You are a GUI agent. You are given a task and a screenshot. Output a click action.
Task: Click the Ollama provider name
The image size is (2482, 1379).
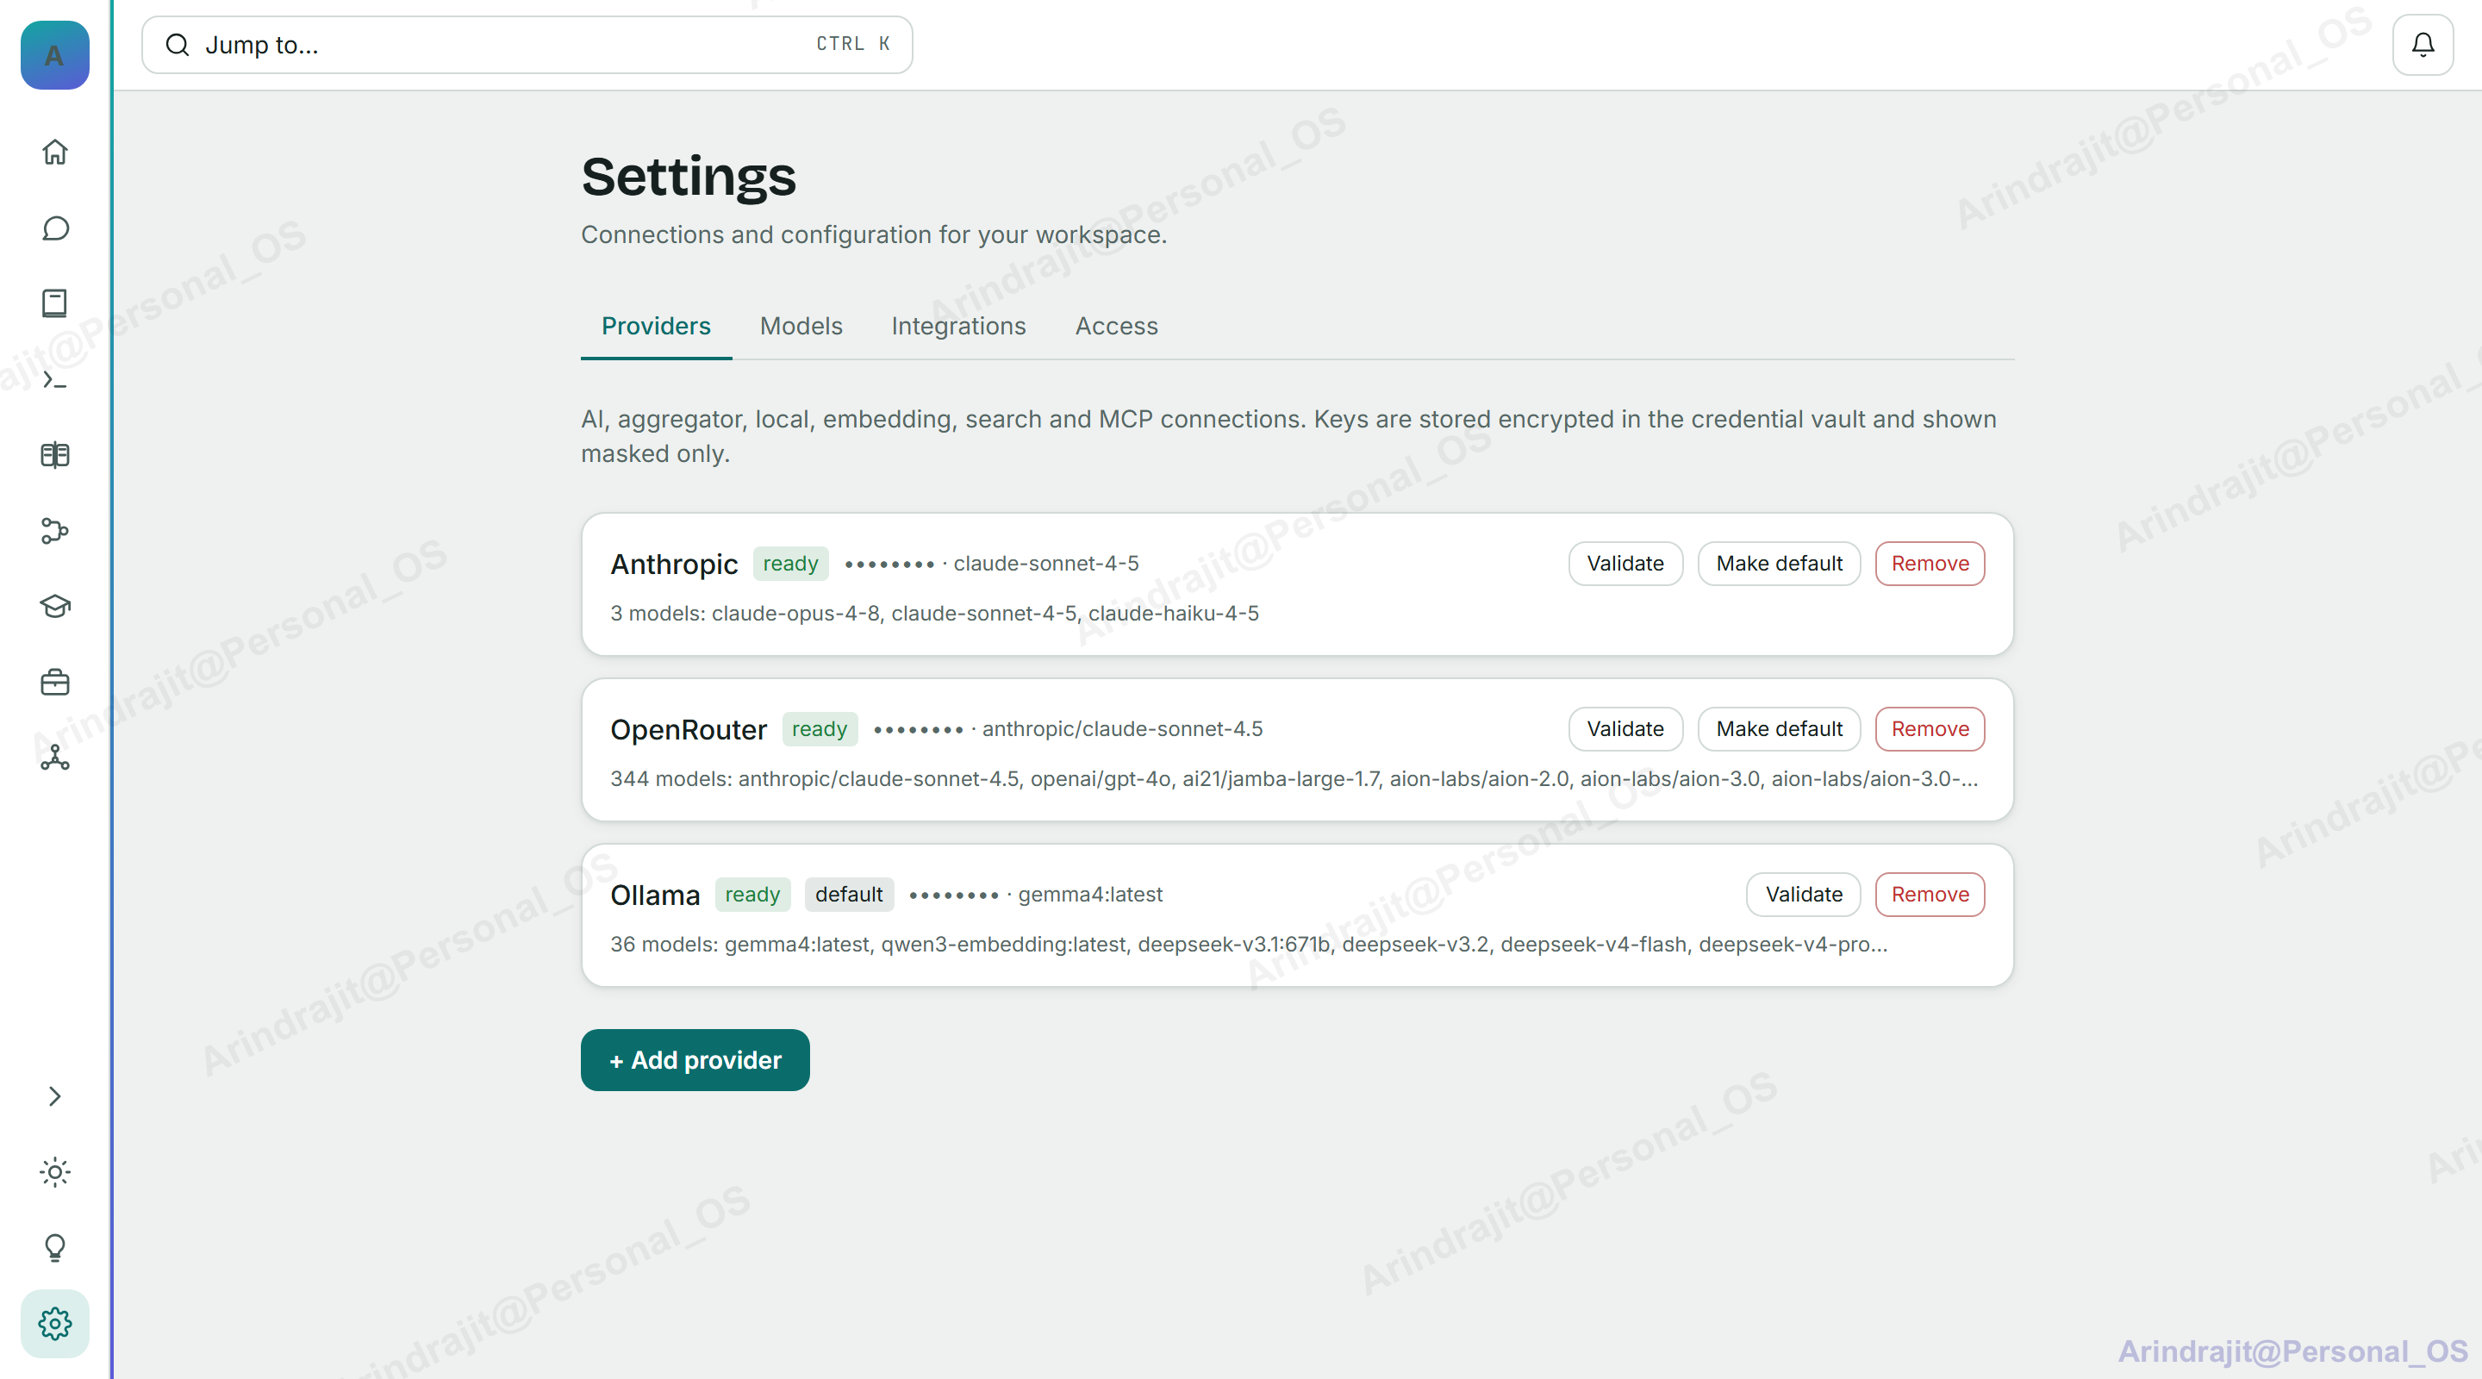(654, 895)
